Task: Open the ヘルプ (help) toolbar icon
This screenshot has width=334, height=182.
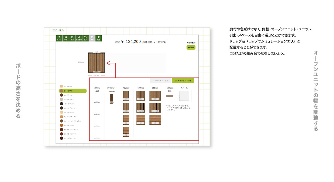Action: [x=59, y=38]
